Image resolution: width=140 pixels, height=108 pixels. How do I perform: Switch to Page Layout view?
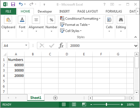[x=74, y=104]
